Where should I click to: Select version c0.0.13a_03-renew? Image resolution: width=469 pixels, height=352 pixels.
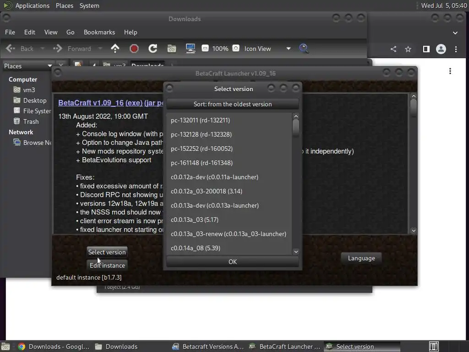tap(229, 234)
